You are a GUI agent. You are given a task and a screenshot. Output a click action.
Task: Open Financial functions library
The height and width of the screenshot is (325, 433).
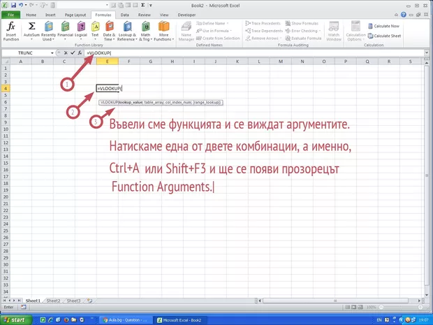tap(65, 31)
